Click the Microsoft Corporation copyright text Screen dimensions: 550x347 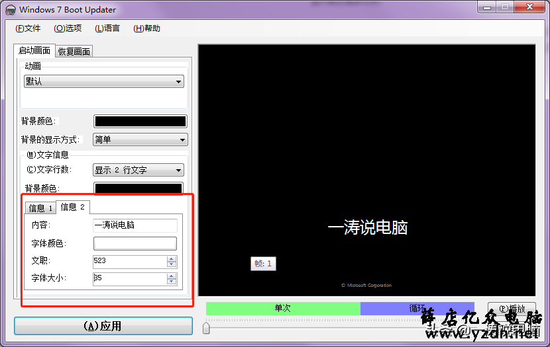[x=366, y=286]
